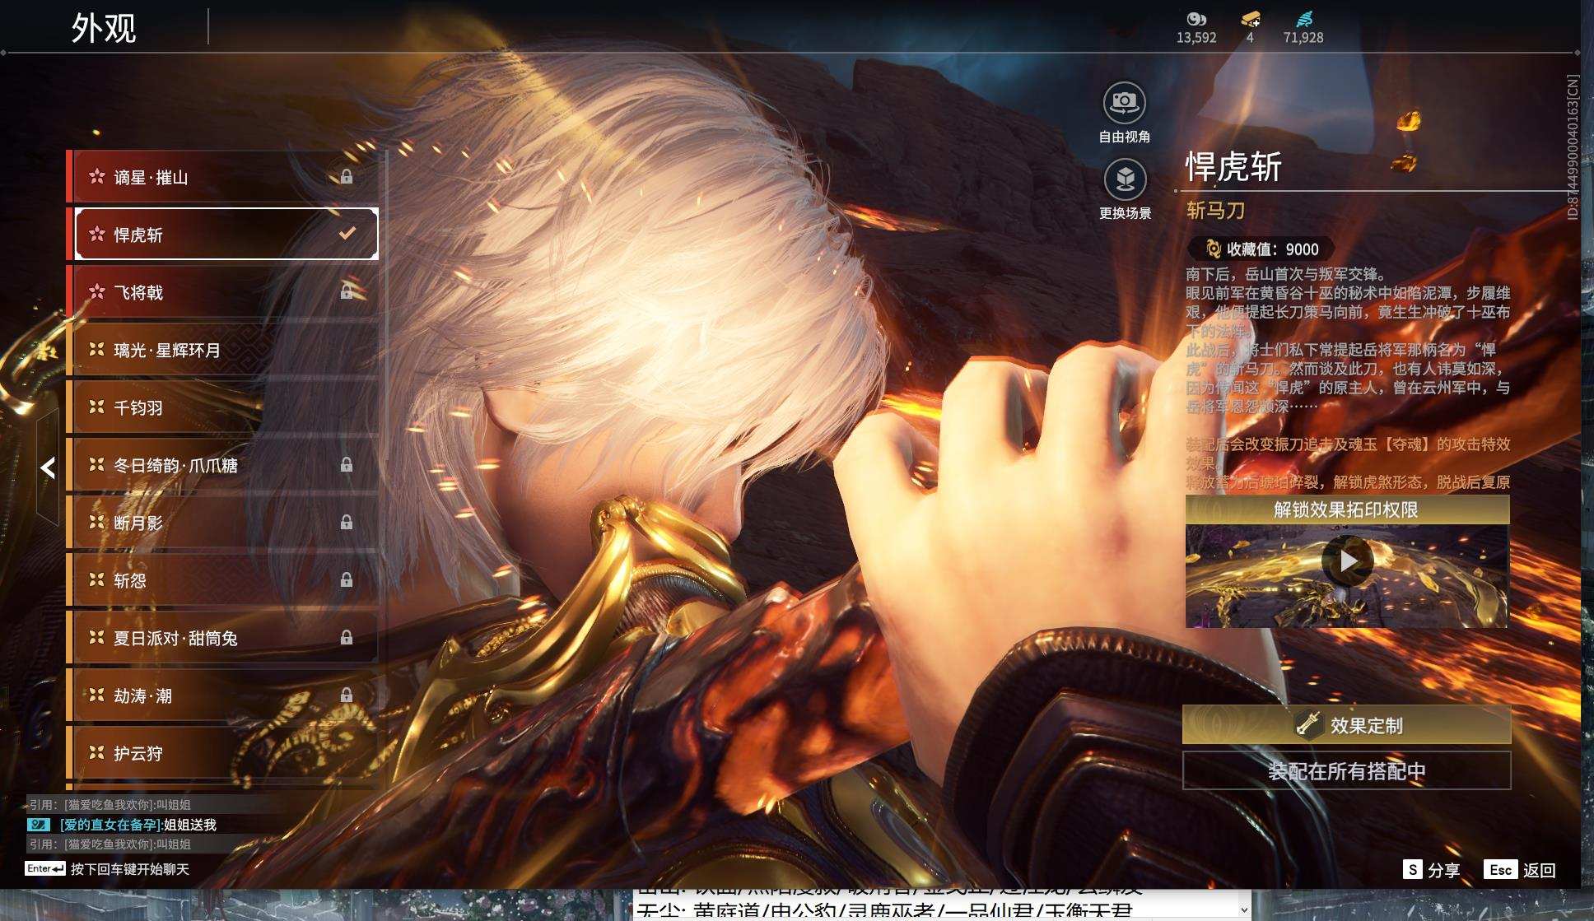1594x921 pixels.
Task: Click the 收藏值 collection value icon
Action: 1213,249
